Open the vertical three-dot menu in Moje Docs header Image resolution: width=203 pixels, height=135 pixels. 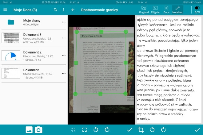[x=63, y=10]
